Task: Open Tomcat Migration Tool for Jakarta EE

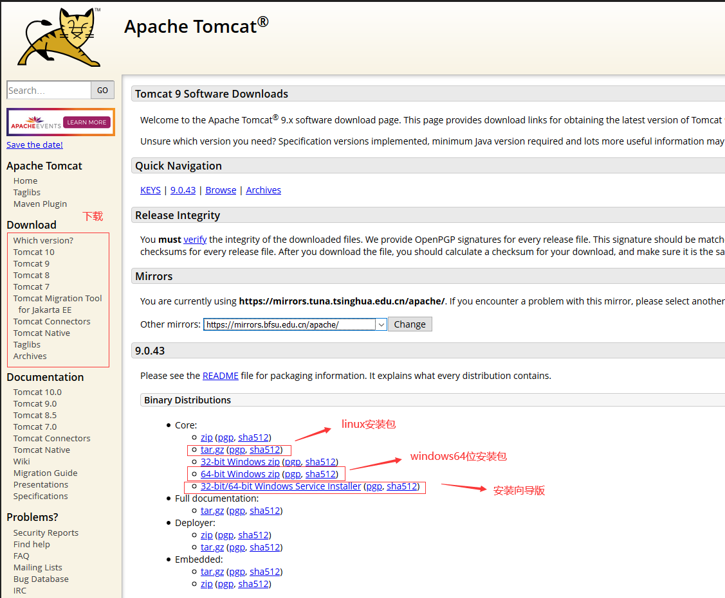Action: [x=58, y=304]
